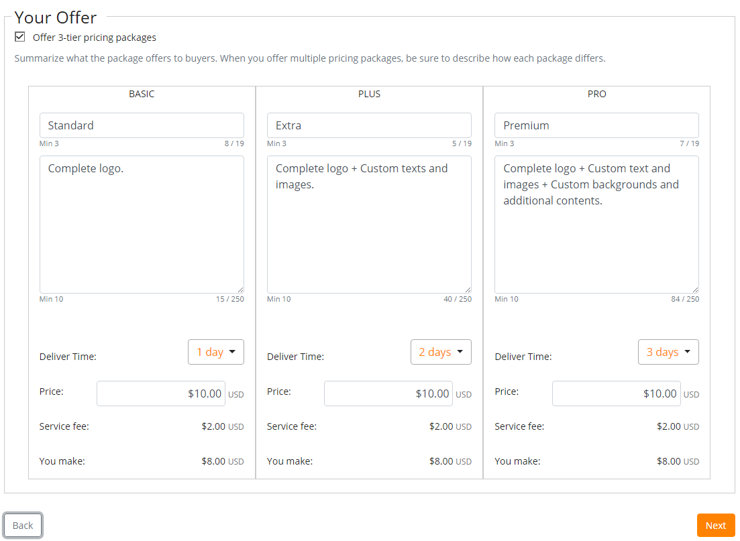Open the PRO 3 days delivery dropdown
Screen dimensions: 740x541
668,352
